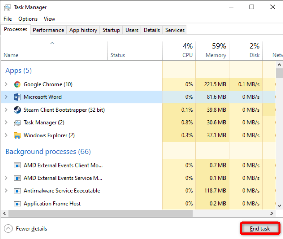Click the Fewer details link

[31, 229]
